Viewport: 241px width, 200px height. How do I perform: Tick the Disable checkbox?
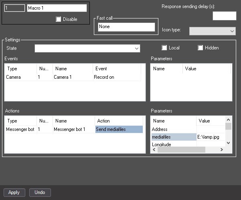pyautogui.click(x=58, y=19)
